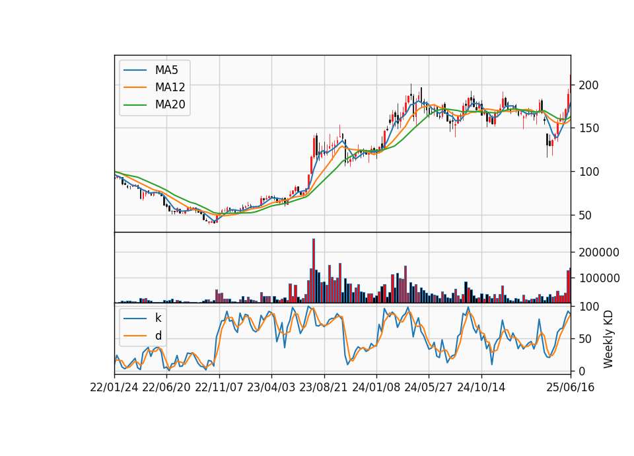Click the 24/01/08 date axis label
The height and width of the screenshot is (456, 634).
pyautogui.click(x=376, y=387)
